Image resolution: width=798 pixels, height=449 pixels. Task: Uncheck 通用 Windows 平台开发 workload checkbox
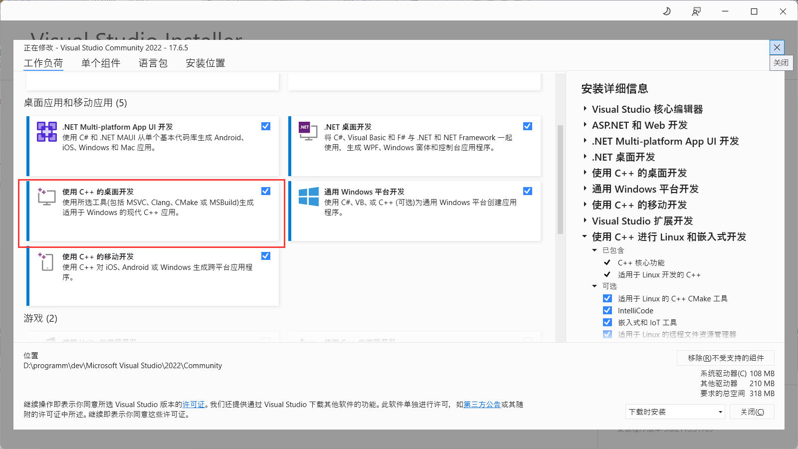[528, 191]
